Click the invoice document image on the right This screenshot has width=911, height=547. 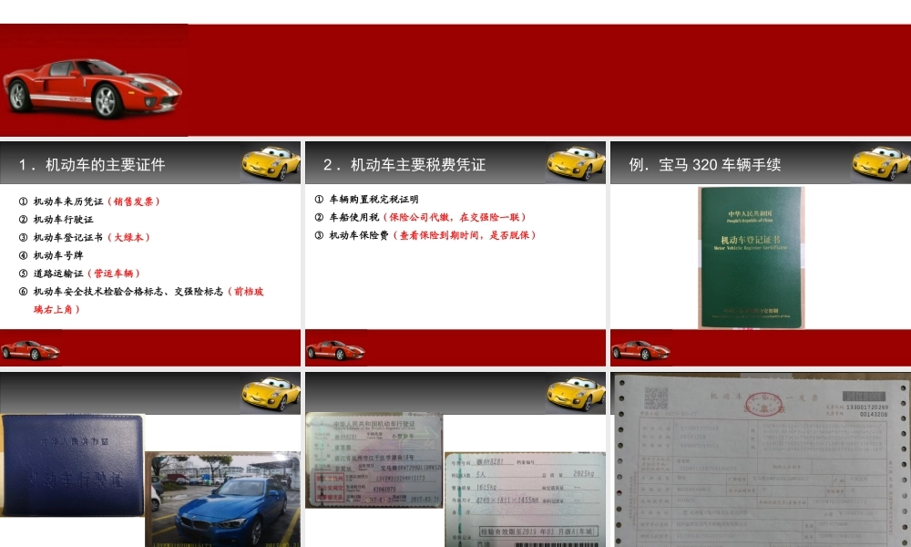tap(758, 460)
